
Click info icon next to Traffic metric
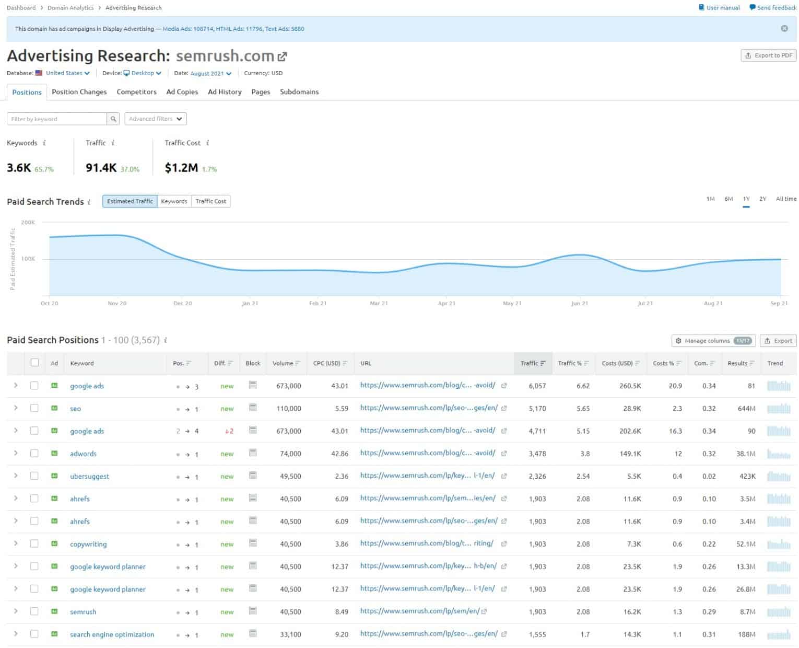pyautogui.click(x=113, y=143)
